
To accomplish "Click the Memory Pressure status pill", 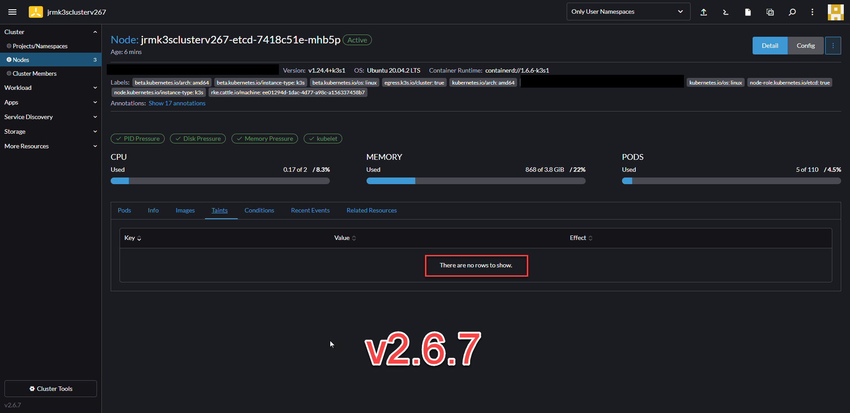I will click(x=264, y=138).
